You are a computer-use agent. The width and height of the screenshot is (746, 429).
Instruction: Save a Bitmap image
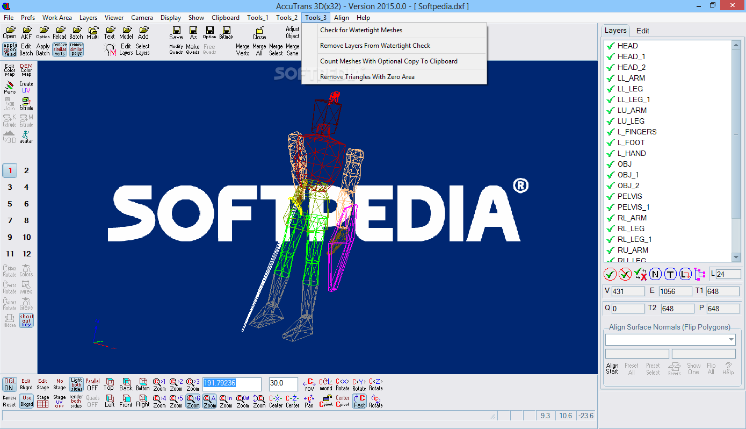226,33
